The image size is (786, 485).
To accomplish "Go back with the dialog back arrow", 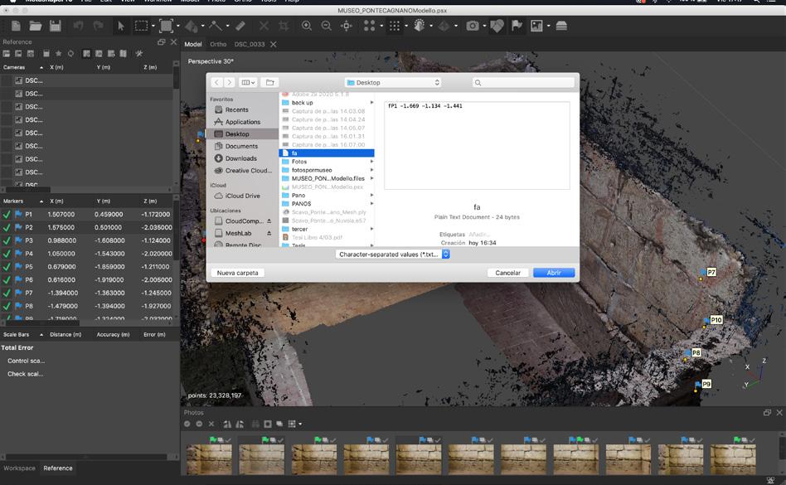I will click(216, 83).
